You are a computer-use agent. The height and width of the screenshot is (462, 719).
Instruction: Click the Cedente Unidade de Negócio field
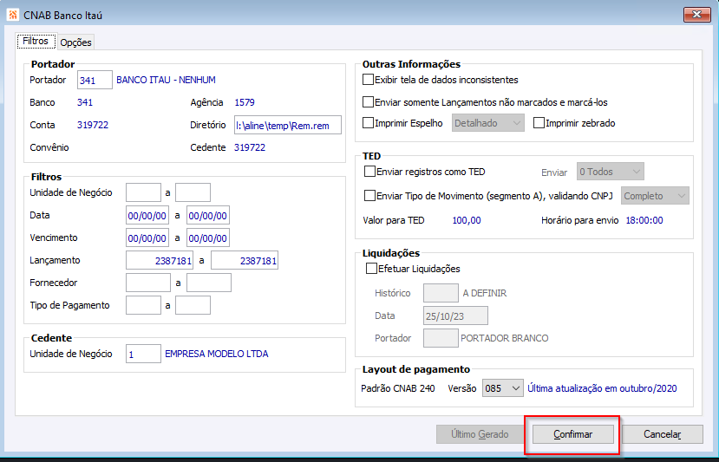point(143,354)
